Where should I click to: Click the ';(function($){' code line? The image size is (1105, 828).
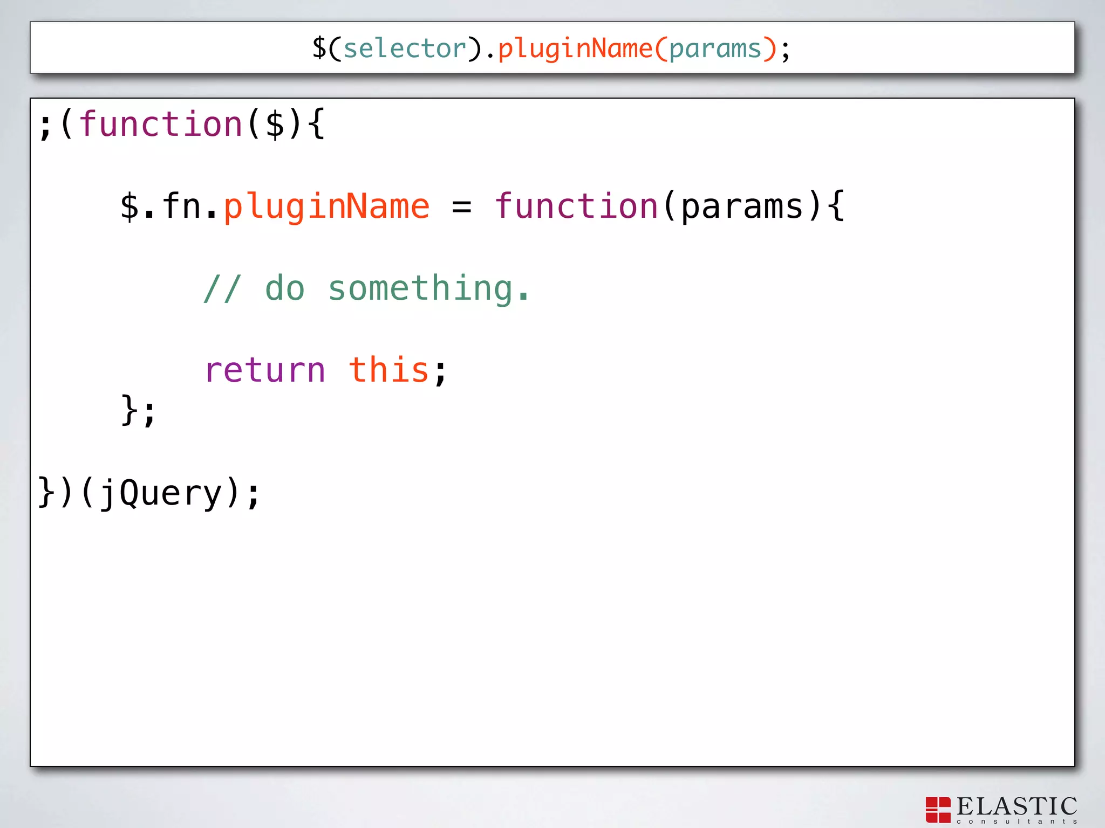182,125
